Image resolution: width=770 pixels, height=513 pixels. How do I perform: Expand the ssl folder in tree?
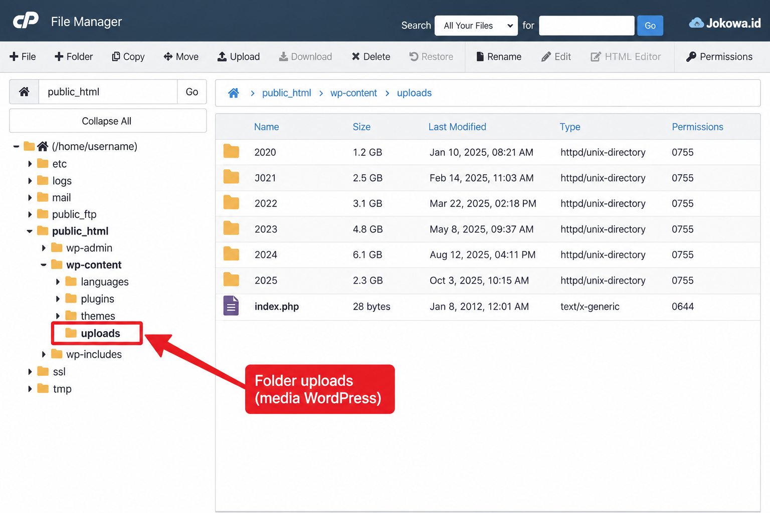coord(30,372)
